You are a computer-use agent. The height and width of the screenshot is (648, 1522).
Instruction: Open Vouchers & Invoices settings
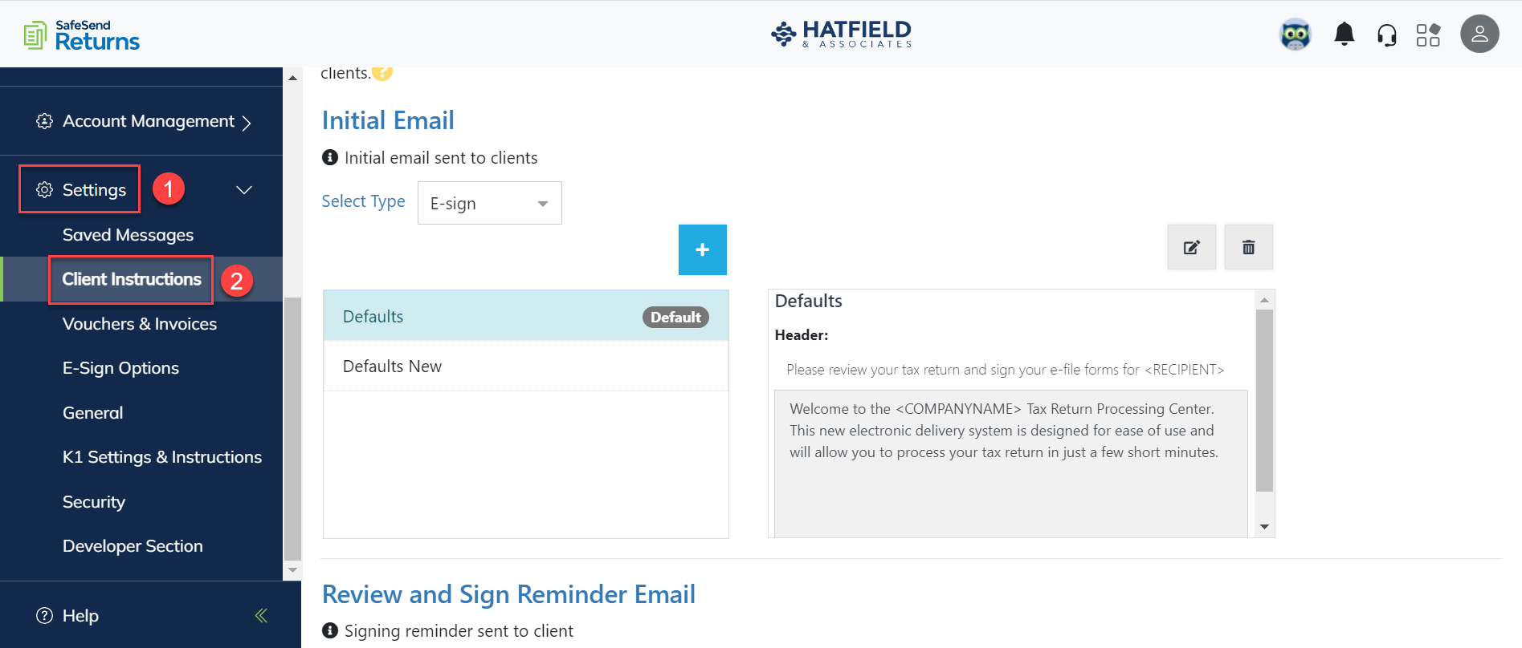[x=139, y=324]
